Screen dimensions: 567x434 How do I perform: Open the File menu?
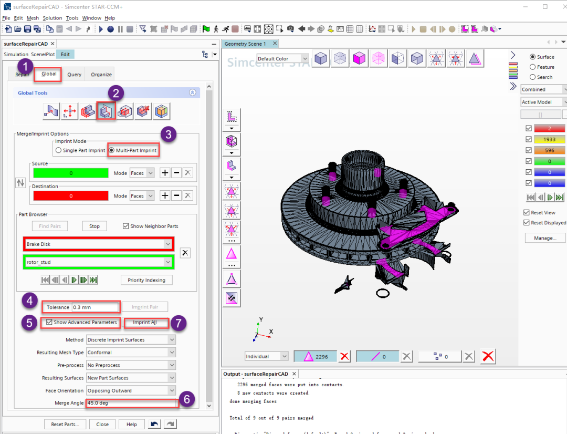[6, 18]
